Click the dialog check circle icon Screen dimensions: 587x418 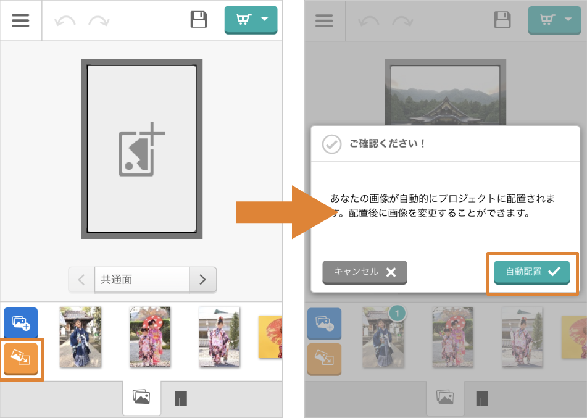coord(331,144)
